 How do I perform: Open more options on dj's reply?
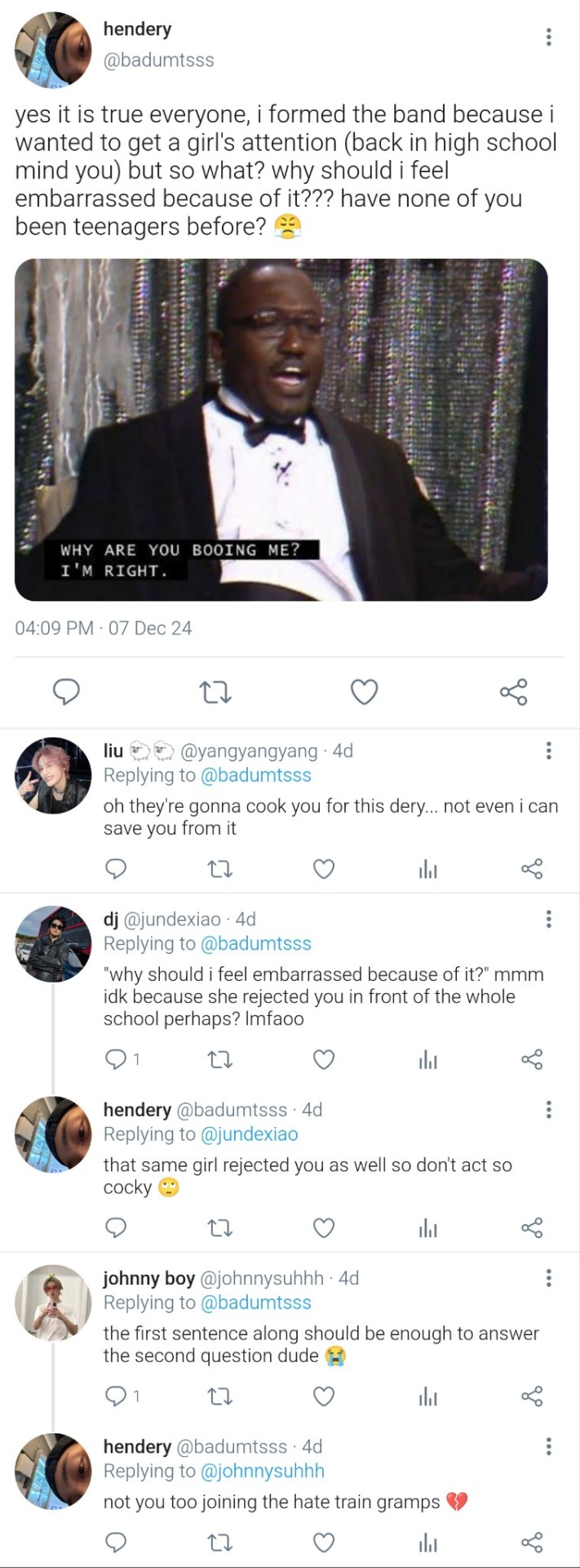pos(548,920)
